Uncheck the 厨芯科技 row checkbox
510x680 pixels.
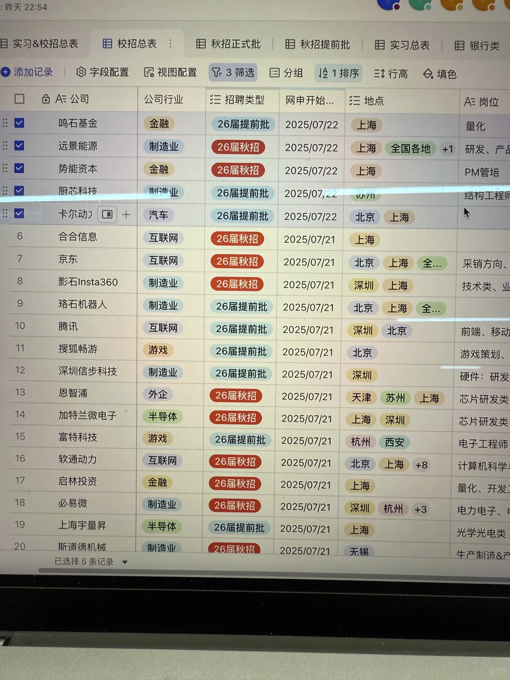point(19,191)
